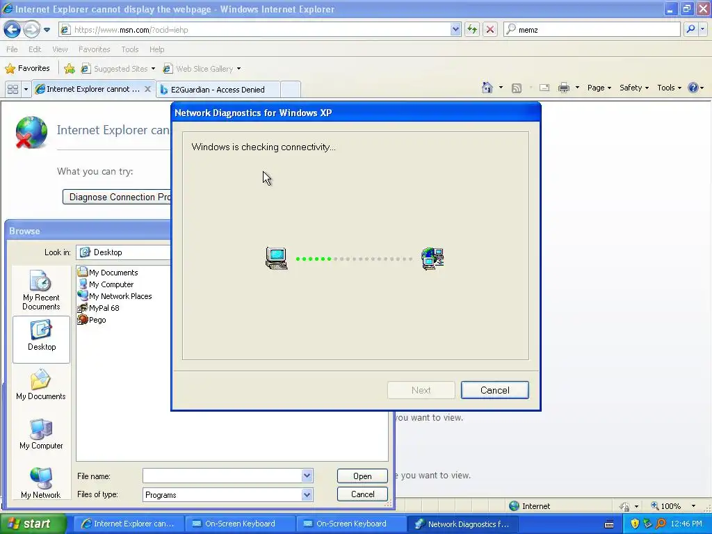Image resolution: width=712 pixels, height=534 pixels.
Task: Open the search provider dropdown arrow
Action: point(703,29)
